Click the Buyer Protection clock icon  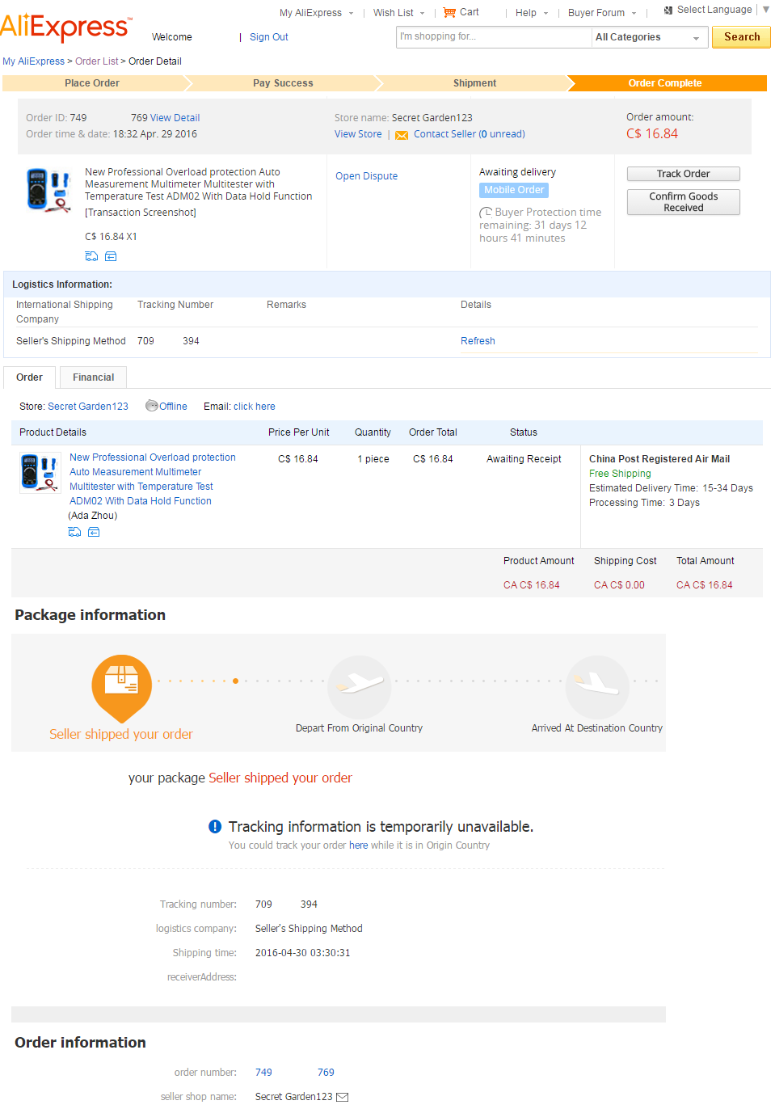click(486, 213)
